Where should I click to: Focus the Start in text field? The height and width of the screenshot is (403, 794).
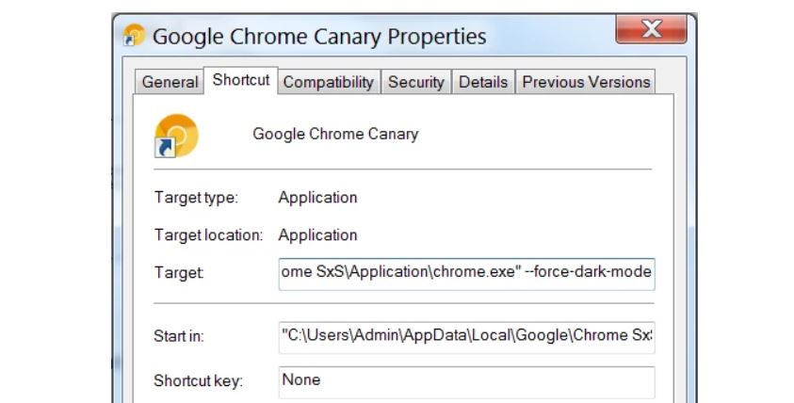point(466,336)
